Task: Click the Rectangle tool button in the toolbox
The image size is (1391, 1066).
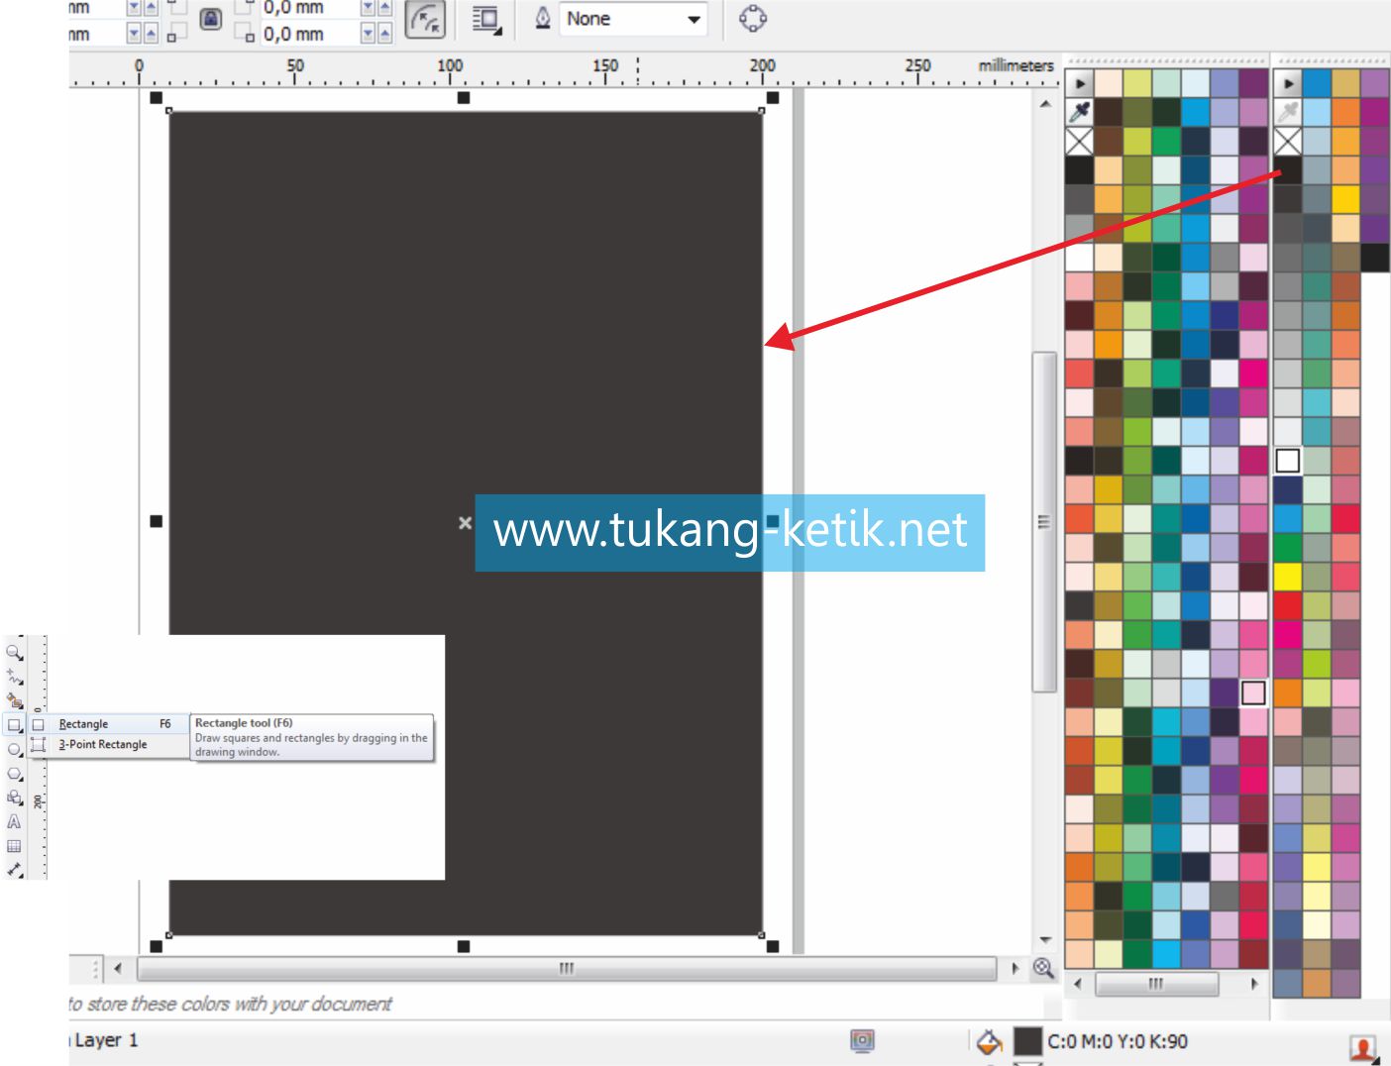Action: pos(14,725)
